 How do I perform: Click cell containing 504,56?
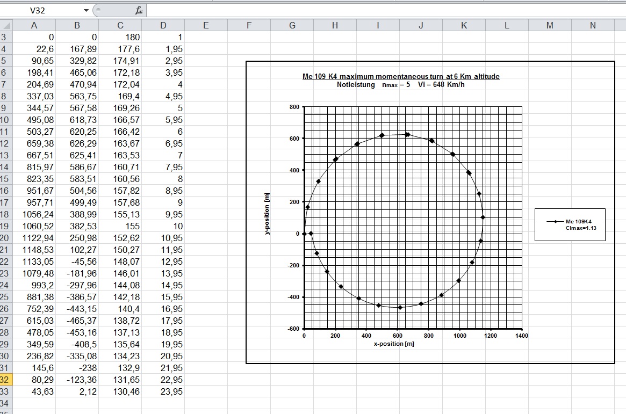[x=77, y=191]
